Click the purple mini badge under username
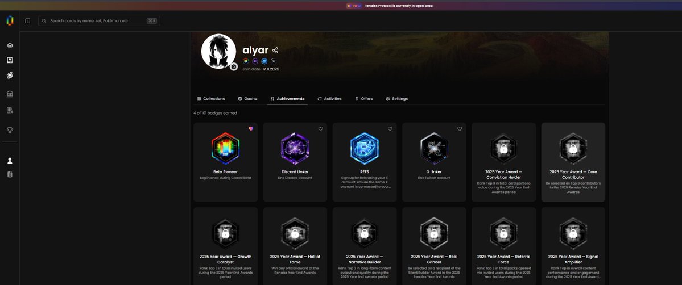 (255, 61)
